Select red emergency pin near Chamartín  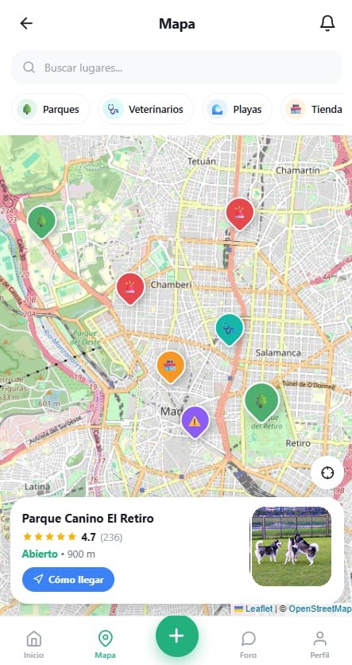(x=240, y=214)
